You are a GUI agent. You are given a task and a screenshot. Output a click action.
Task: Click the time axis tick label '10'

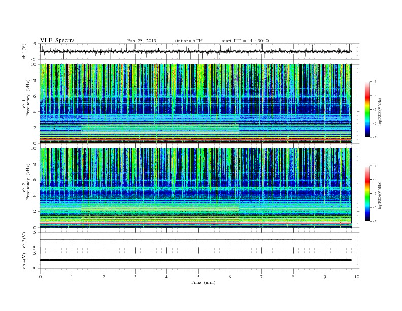pyautogui.click(x=357, y=277)
